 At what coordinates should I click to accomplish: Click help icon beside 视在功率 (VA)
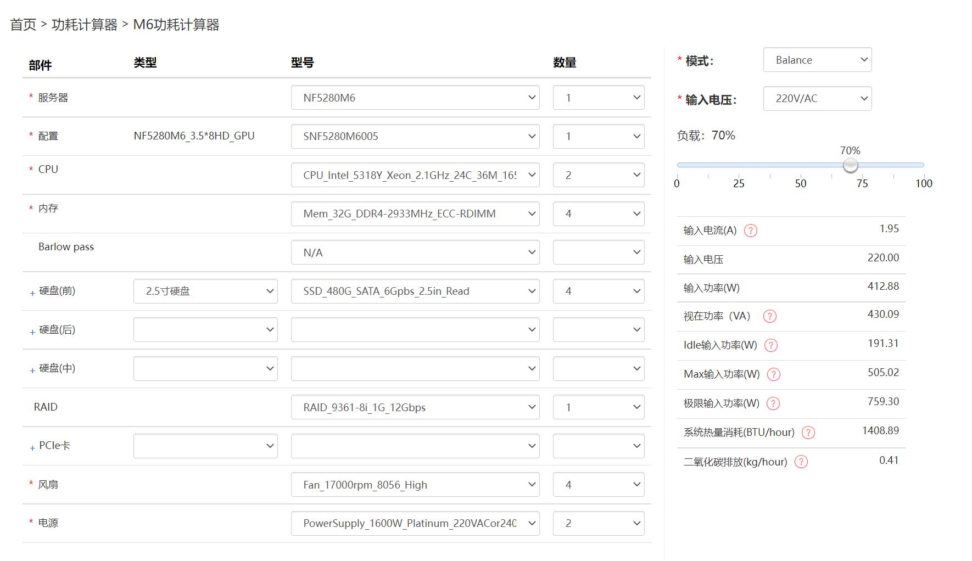coord(770,316)
